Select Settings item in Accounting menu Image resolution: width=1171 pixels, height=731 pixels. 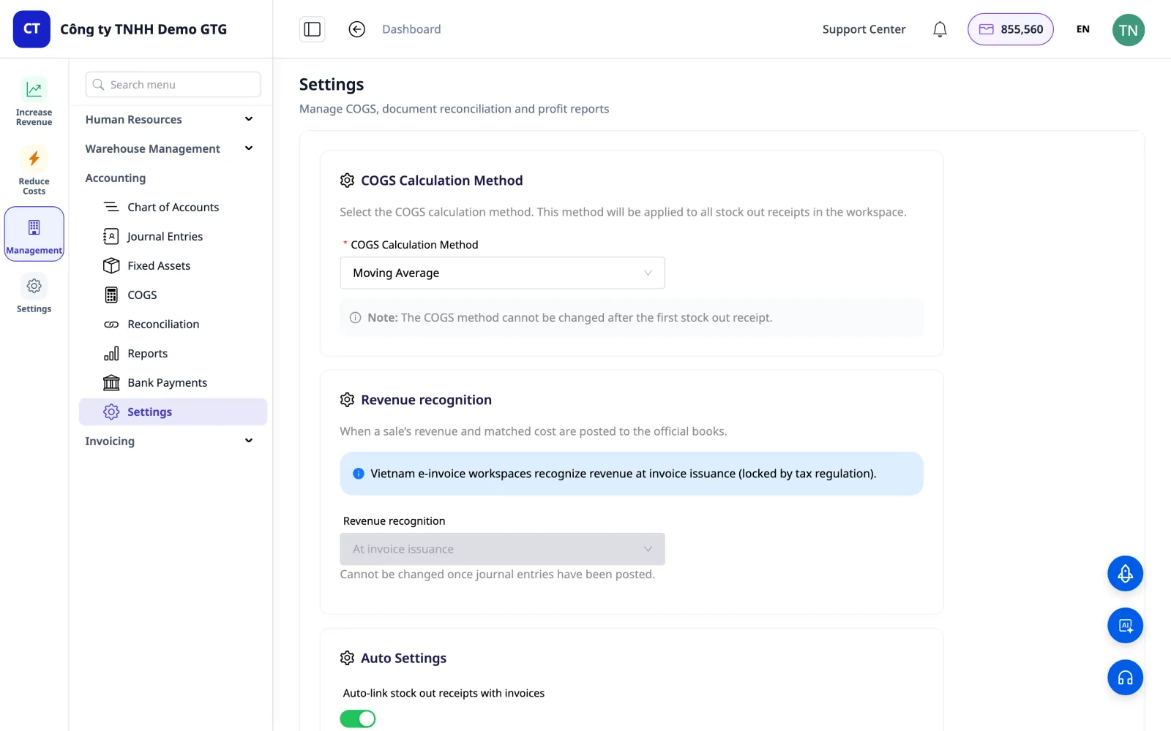(x=173, y=412)
